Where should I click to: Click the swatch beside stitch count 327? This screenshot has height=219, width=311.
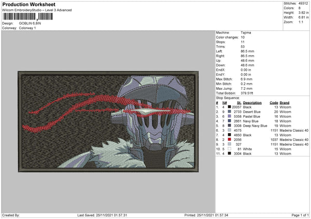(x=229, y=144)
